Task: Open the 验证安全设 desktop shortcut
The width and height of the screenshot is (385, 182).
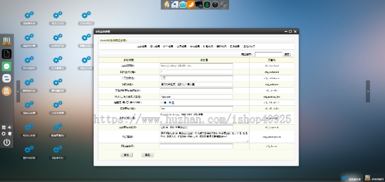Action: pyautogui.click(x=29, y=130)
